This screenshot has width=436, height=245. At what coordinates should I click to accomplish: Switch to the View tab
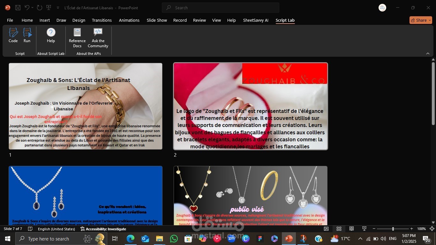(x=216, y=20)
